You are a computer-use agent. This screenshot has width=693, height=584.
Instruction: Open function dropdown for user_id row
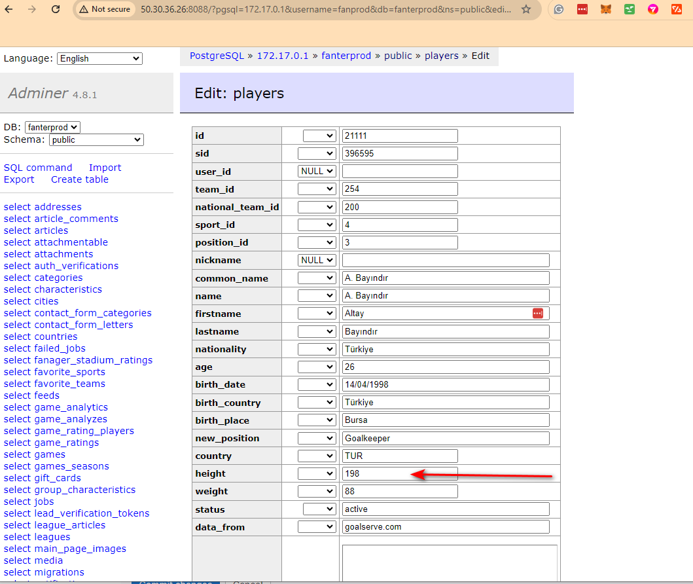tap(317, 171)
